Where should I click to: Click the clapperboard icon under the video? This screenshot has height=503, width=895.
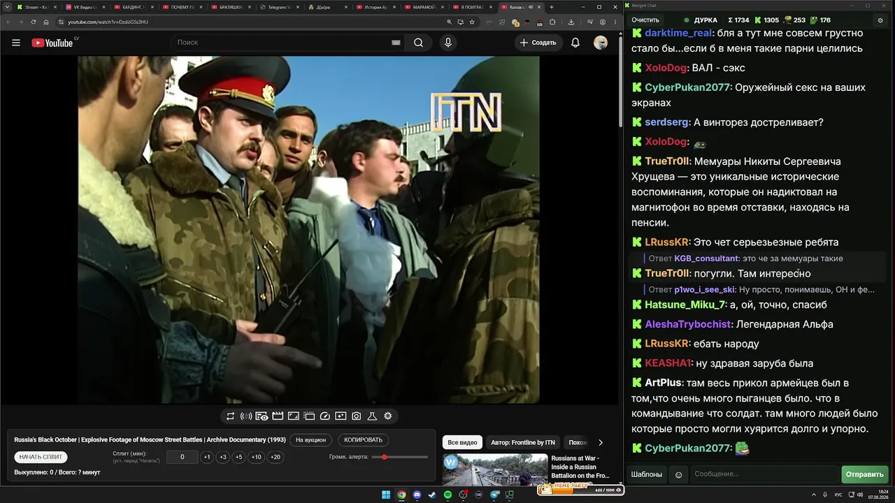click(278, 416)
